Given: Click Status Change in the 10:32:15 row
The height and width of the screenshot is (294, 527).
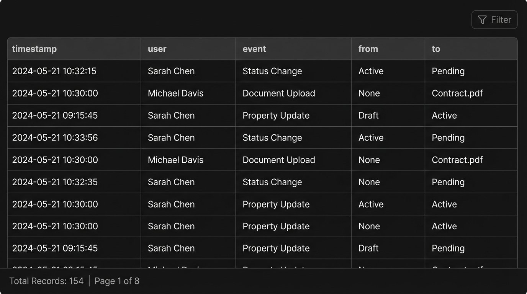Looking at the screenshot, I should click(x=272, y=71).
